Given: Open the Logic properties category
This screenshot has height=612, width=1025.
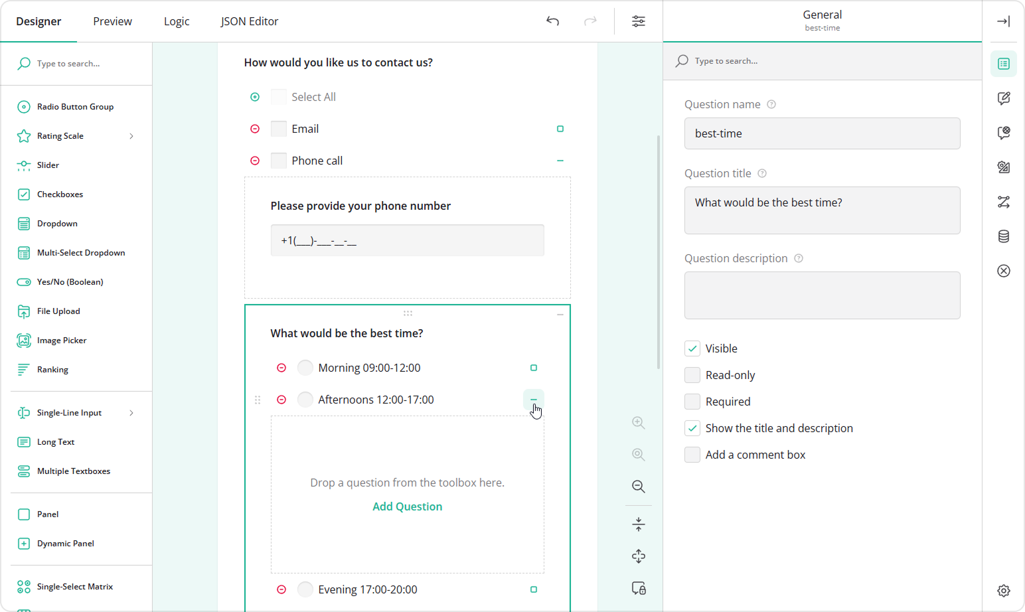Looking at the screenshot, I should (1003, 202).
